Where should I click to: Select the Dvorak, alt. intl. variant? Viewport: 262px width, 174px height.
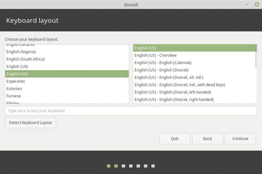[x=194, y=77]
